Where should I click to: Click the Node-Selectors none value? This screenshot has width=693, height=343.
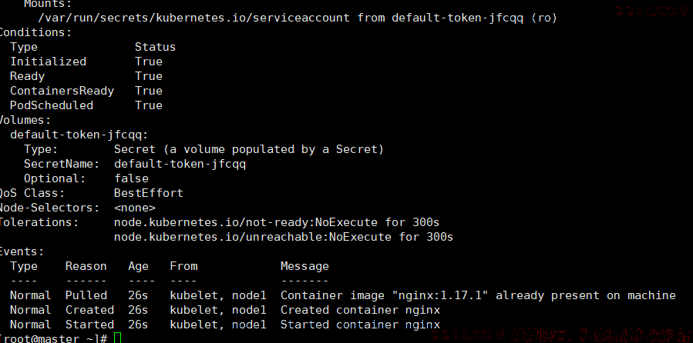(135, 208)
